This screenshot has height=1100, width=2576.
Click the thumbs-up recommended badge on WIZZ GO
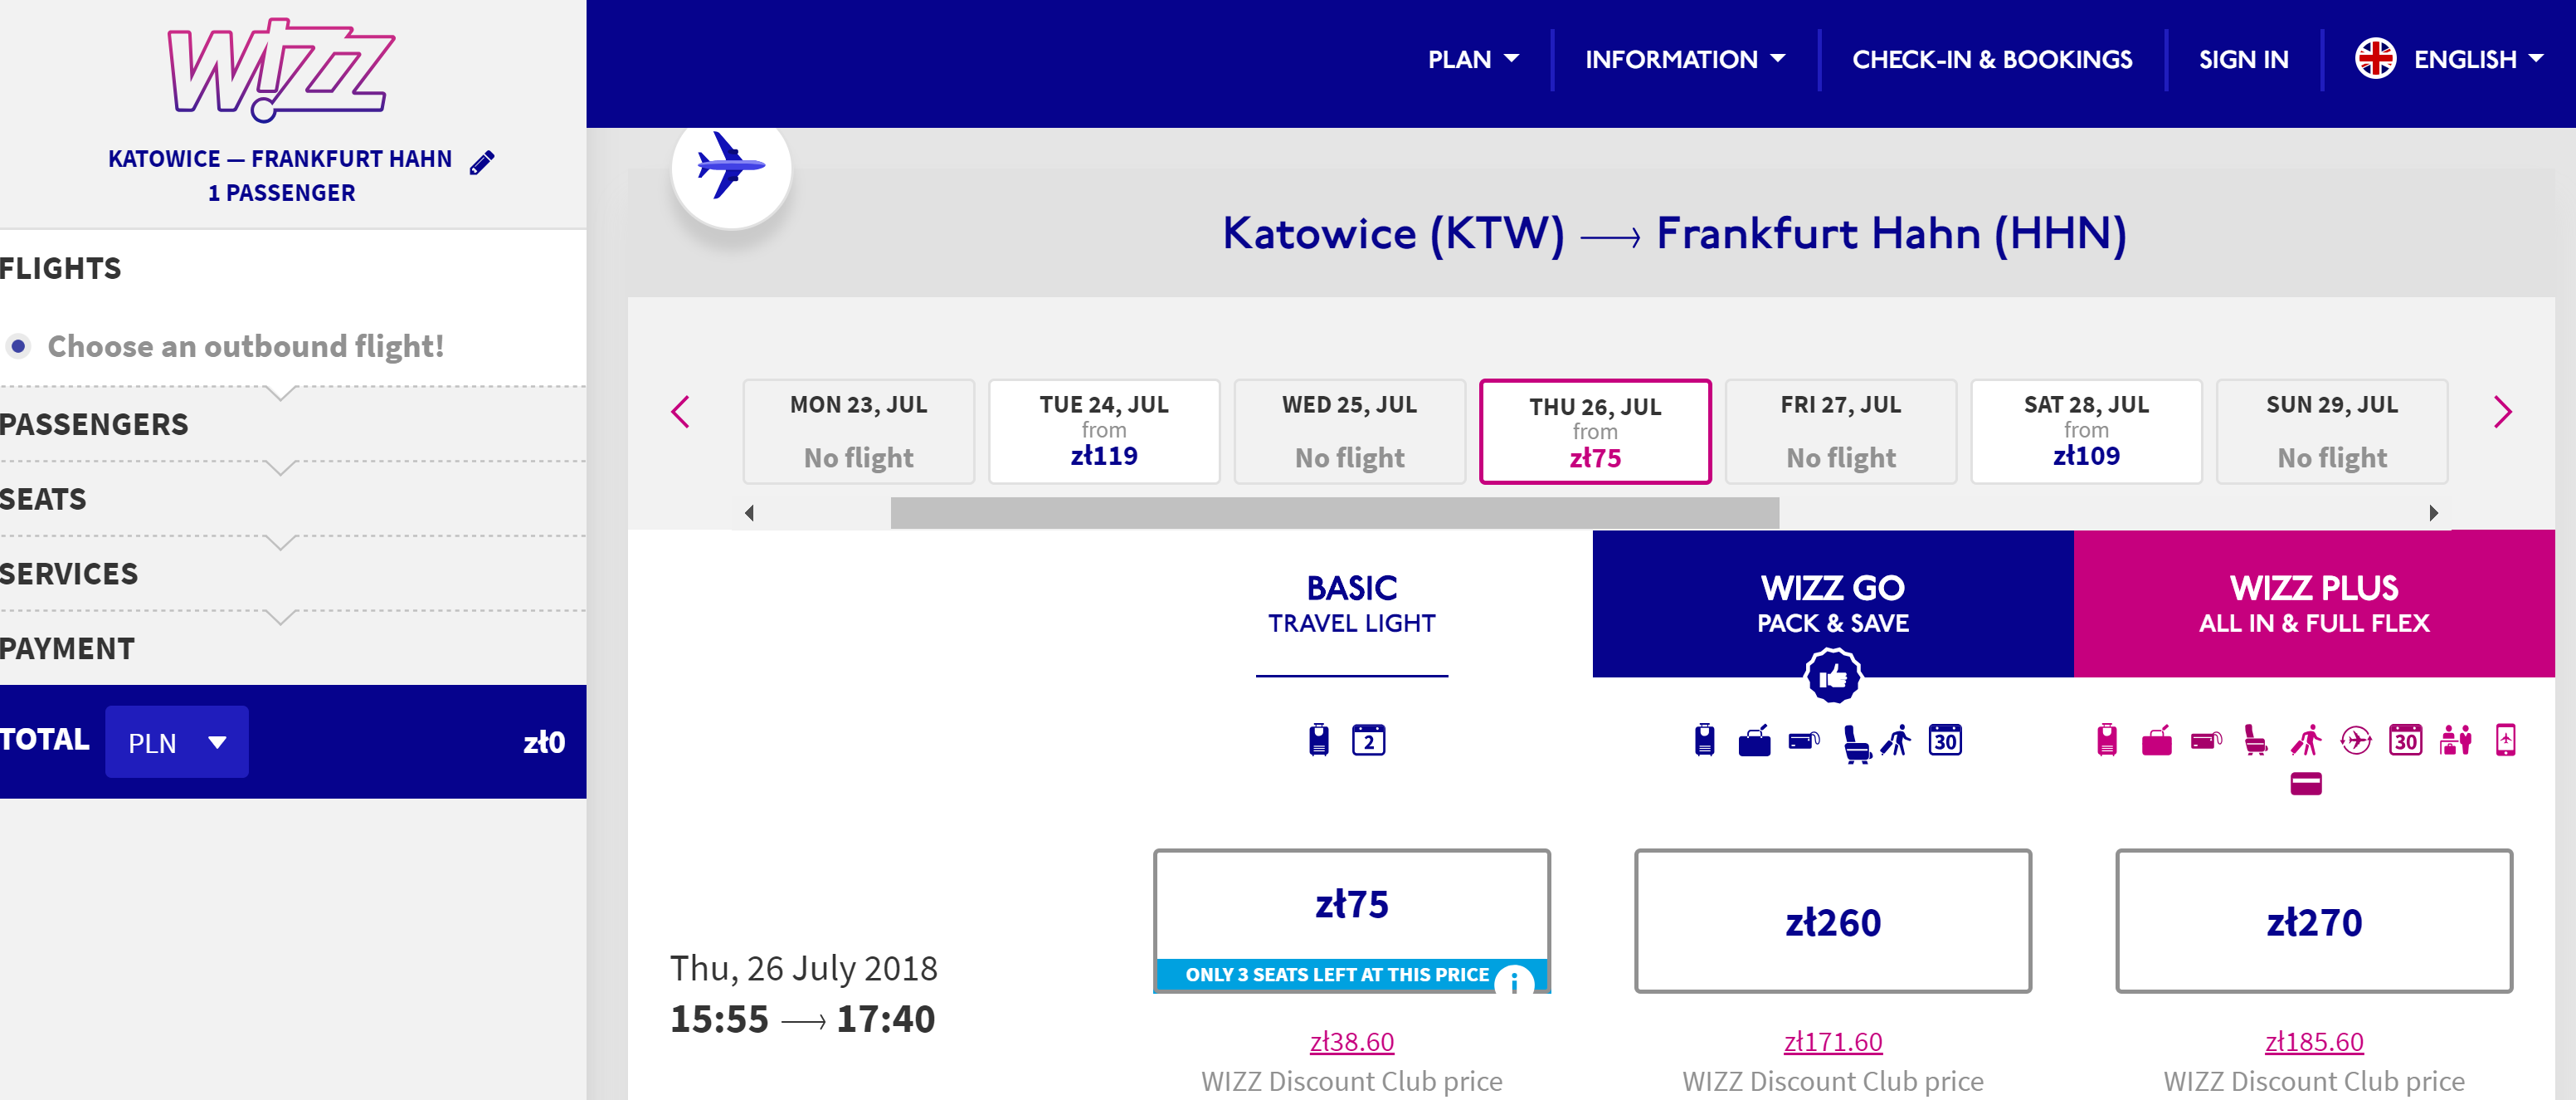click(1832, 677)
